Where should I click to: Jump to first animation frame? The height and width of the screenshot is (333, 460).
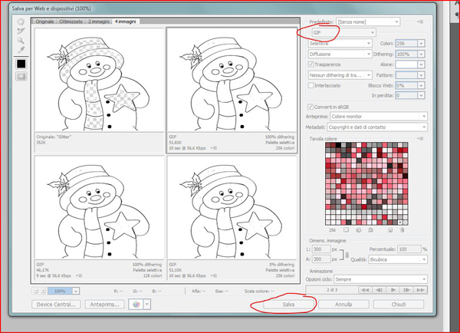(x=365, y=290)
